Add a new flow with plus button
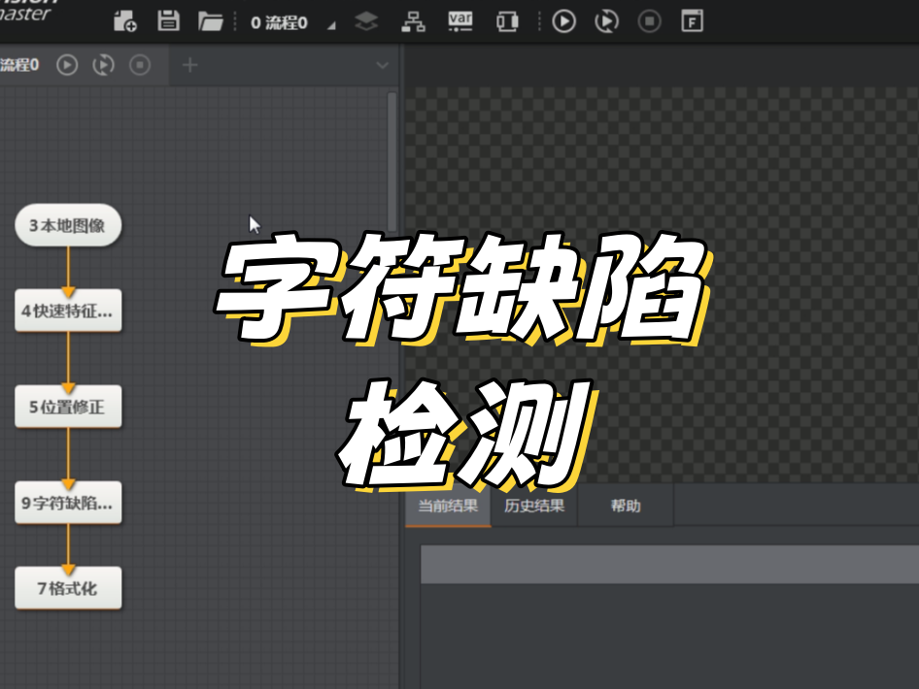919x689 pixels. pos(190,65)
